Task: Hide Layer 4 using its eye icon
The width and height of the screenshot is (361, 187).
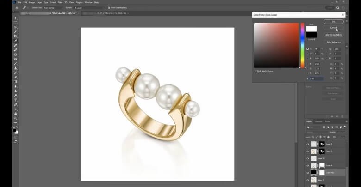Action: pos(308,166)
